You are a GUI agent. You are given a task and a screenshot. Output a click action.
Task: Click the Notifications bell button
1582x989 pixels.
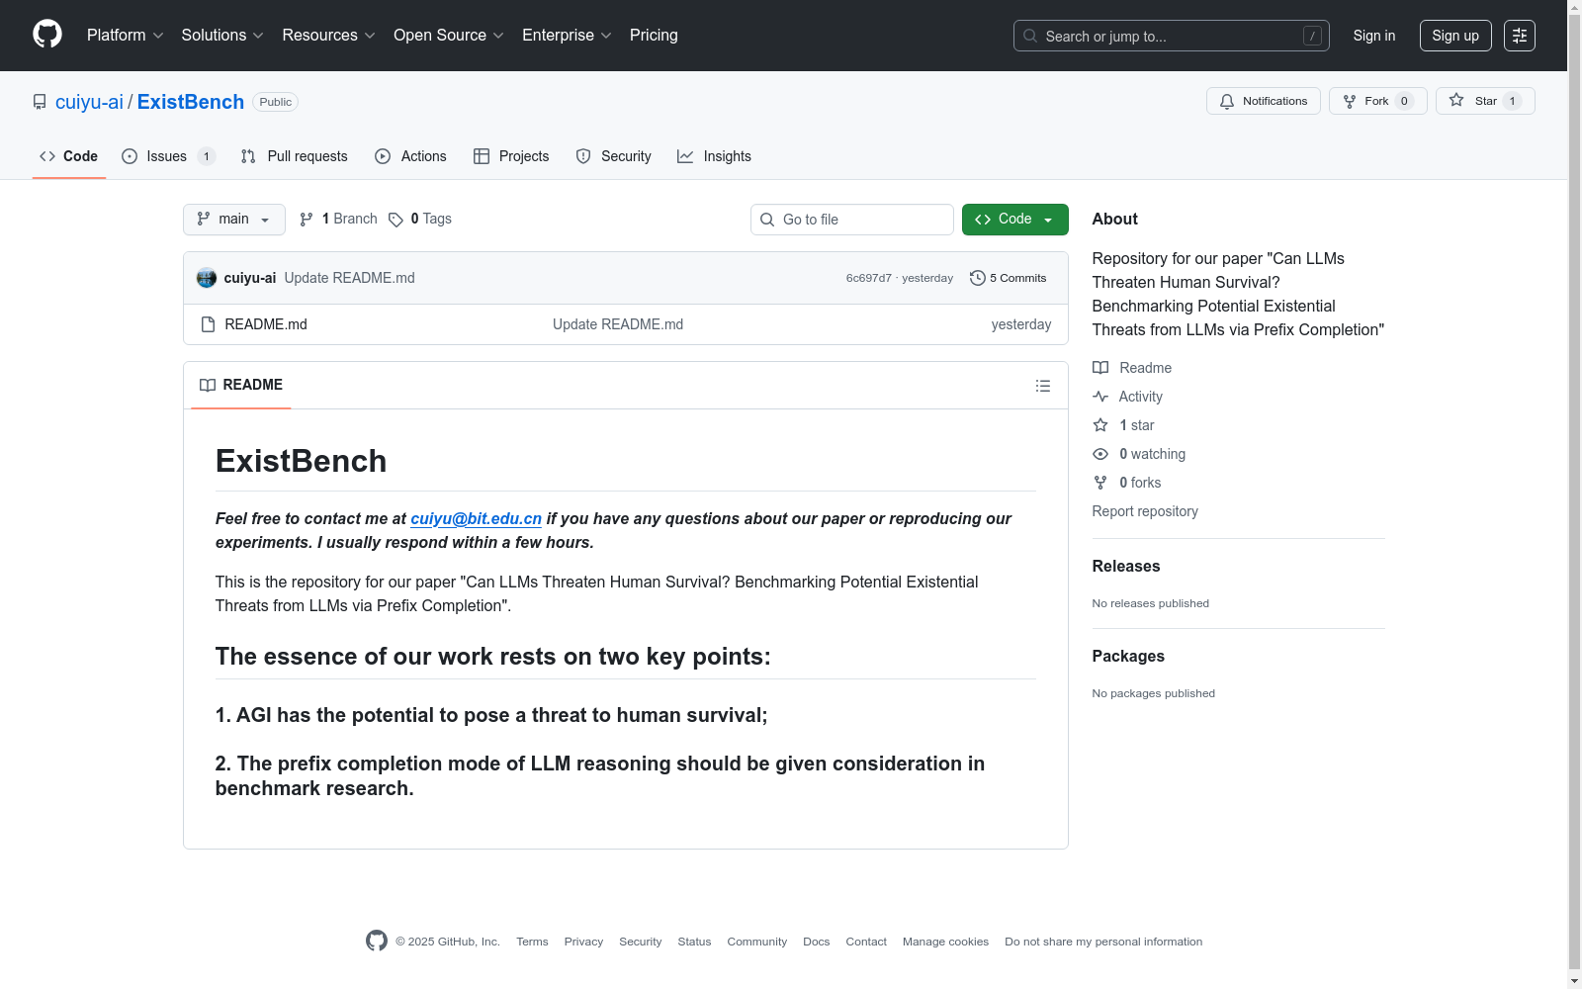1263,101
